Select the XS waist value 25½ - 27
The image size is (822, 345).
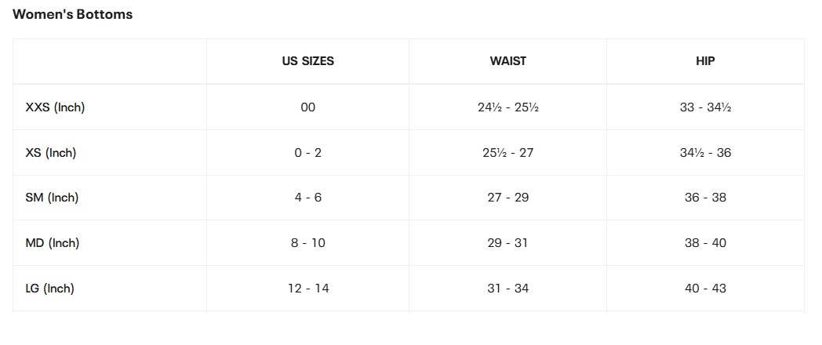507,153
